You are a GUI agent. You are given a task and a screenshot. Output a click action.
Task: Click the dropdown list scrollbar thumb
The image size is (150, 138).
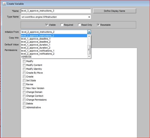pos(89,50)
